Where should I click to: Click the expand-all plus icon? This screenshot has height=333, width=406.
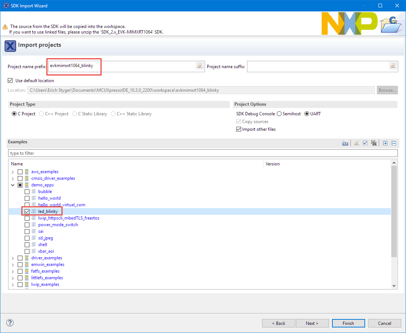(385, 143)
